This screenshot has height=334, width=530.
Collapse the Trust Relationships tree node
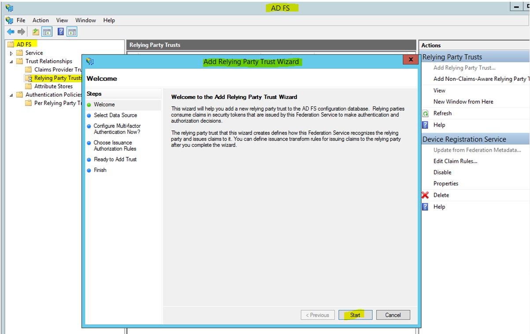coord(11,62)
